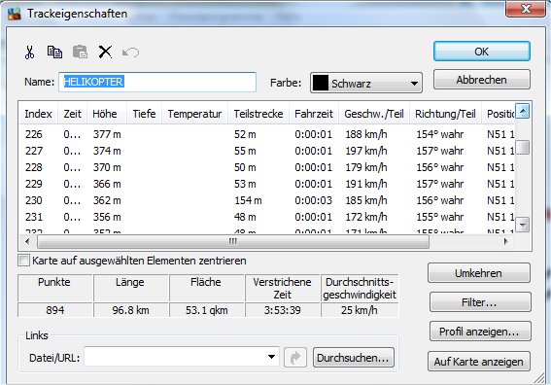The height and width of the screenshot is (385, 551).
Task: Click the vertical scrollbar up arrow
Action: [x=523, y=111]
